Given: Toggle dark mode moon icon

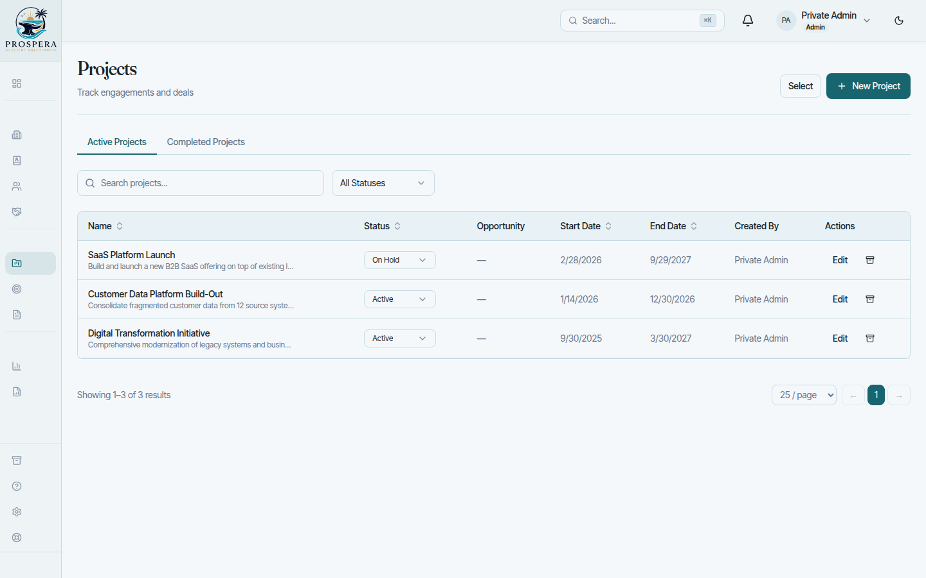Looking at the screenshot, I should point(899,21).
